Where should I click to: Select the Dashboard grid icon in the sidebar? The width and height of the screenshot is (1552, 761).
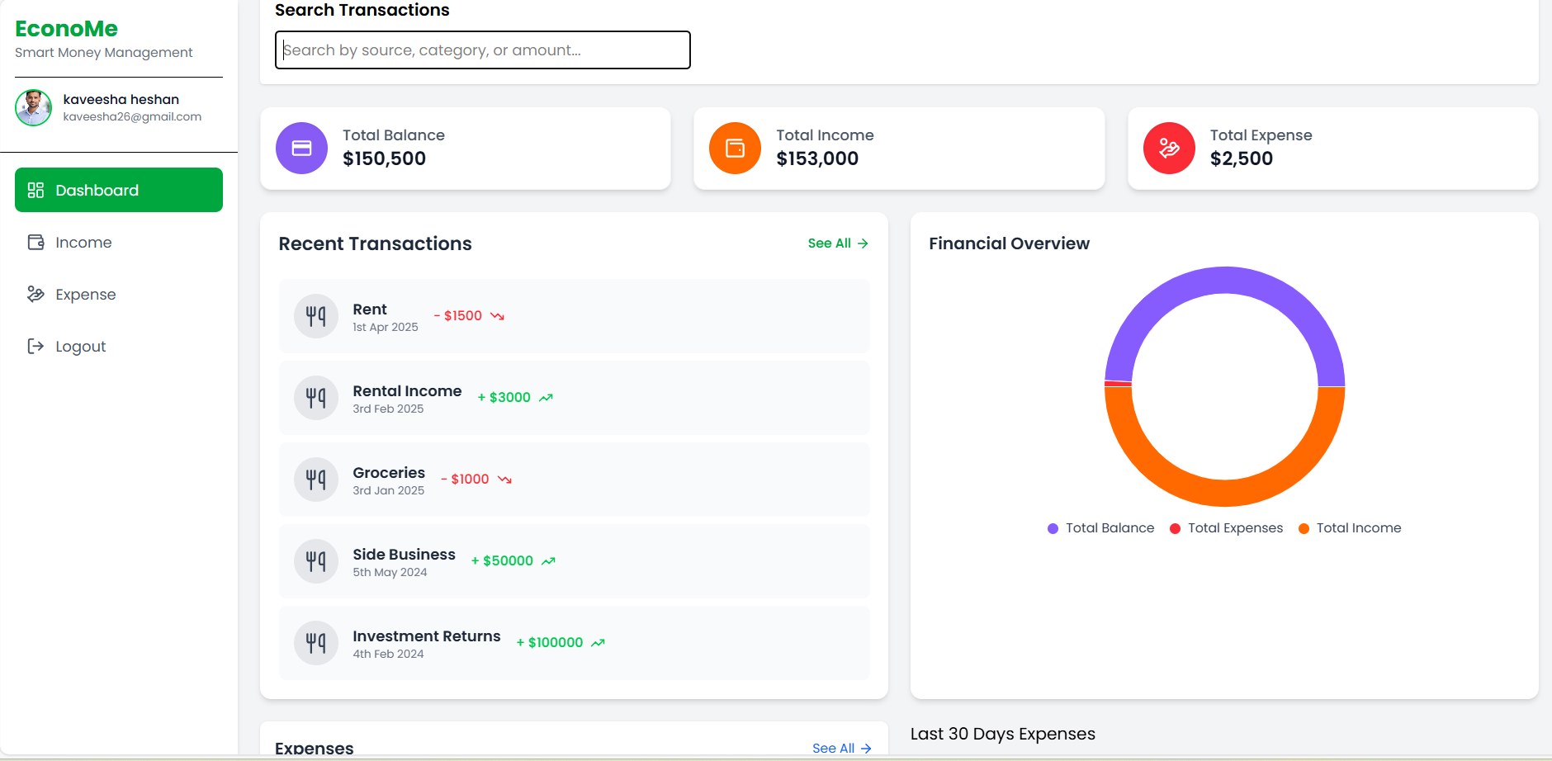click(35, 190)
